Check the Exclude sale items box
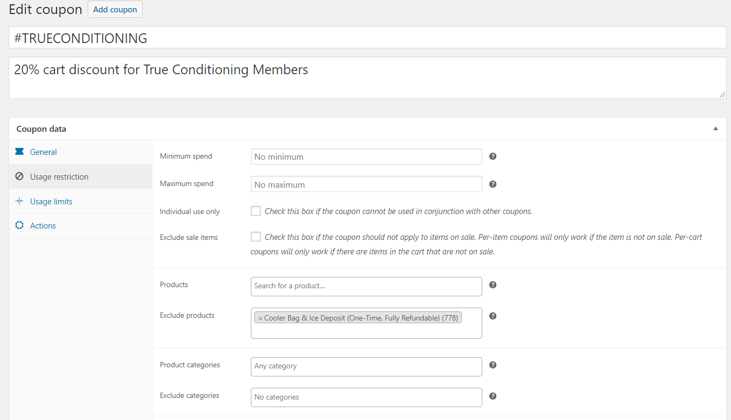 point(256,237)
